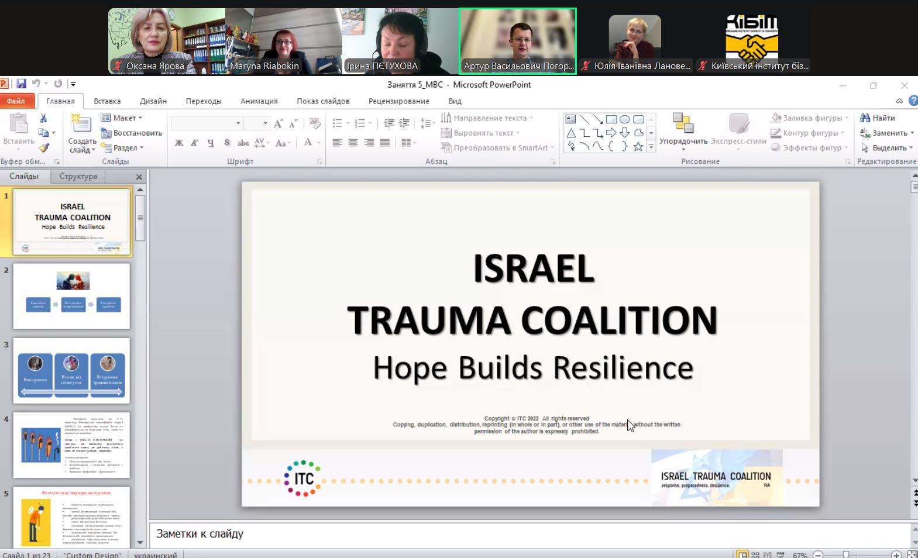Screen dimensions: 918x558
Task: Open the font name combo box dropdown
Action: pyautogui.click(x=238, y=123)
